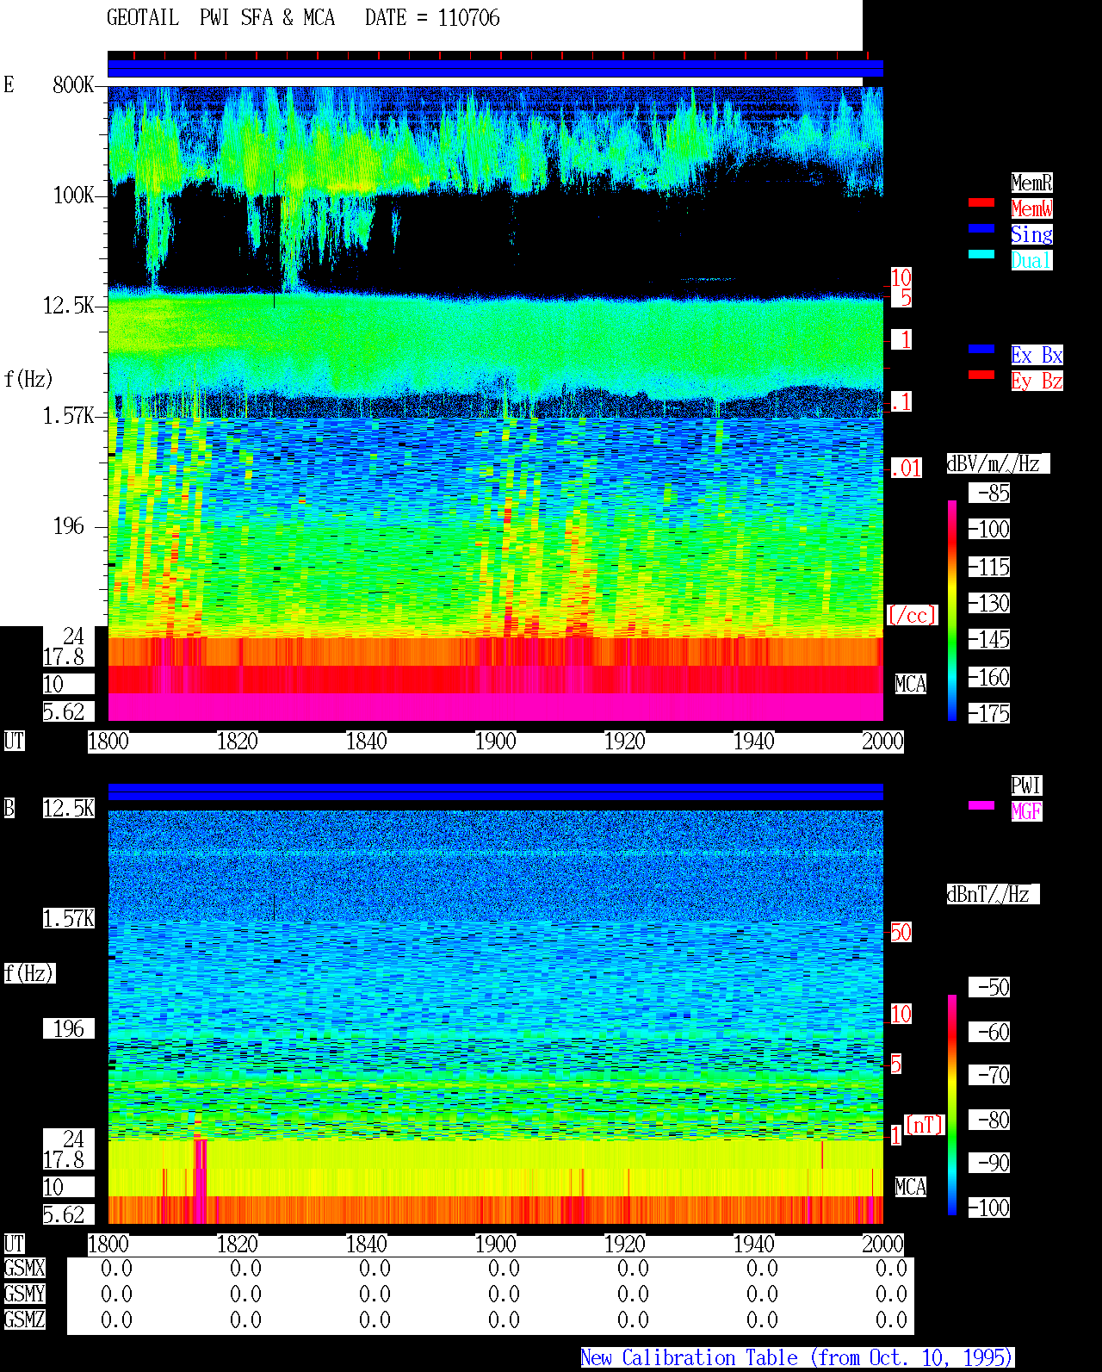1102x1372 pixels.
Task: Click the 1800 tick under E panel
Action: pos(108,741)
